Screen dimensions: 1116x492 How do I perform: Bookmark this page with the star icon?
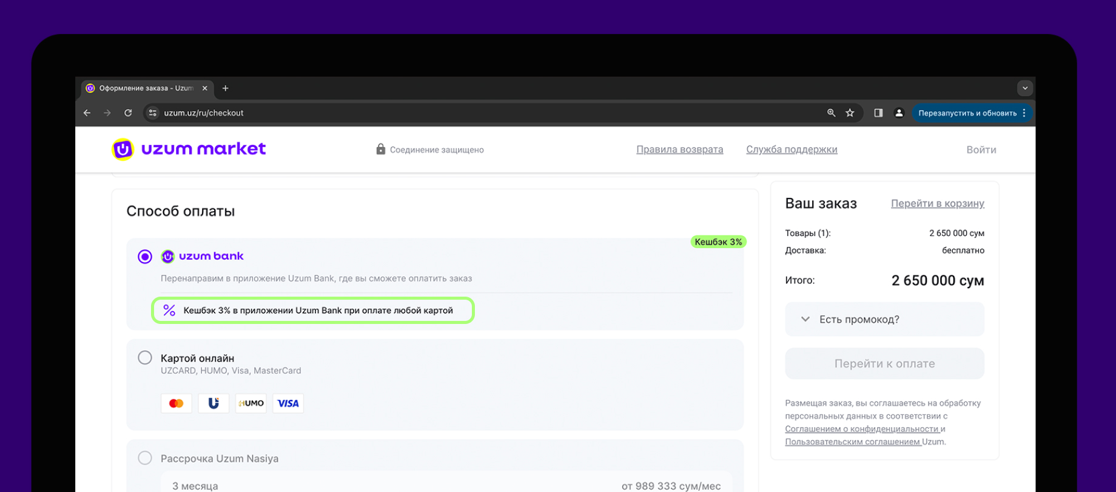pyautogui.click(x=850, y=113)
